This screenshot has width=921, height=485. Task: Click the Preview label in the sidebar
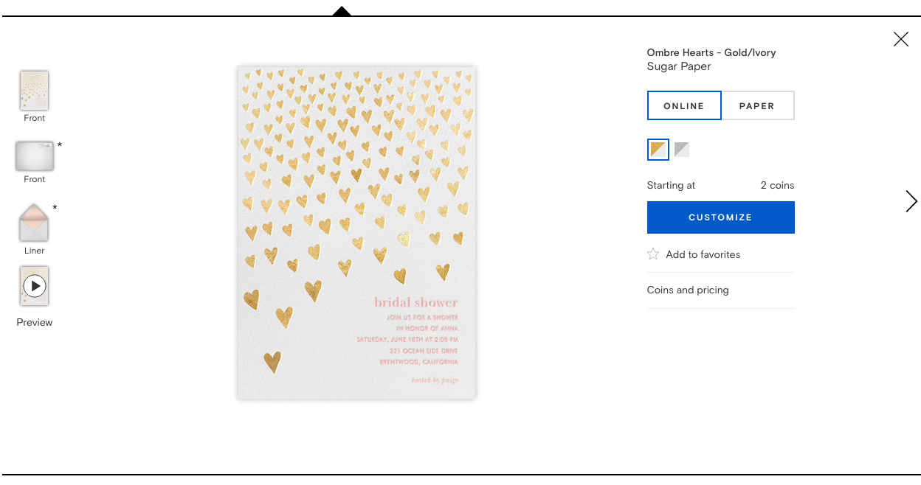pyautogui.click(x=35, y=322)
